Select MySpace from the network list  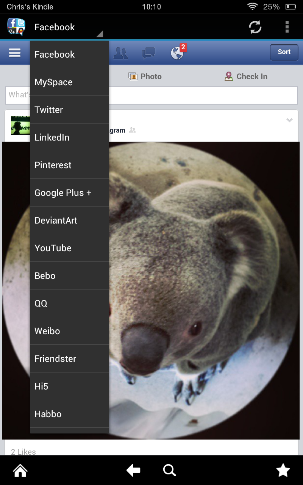[69, 82]
